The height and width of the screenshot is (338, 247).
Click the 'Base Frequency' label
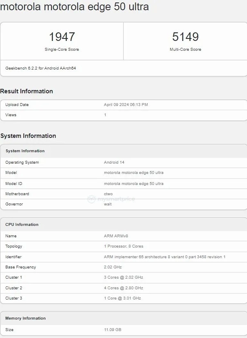(x=21, y=267)
